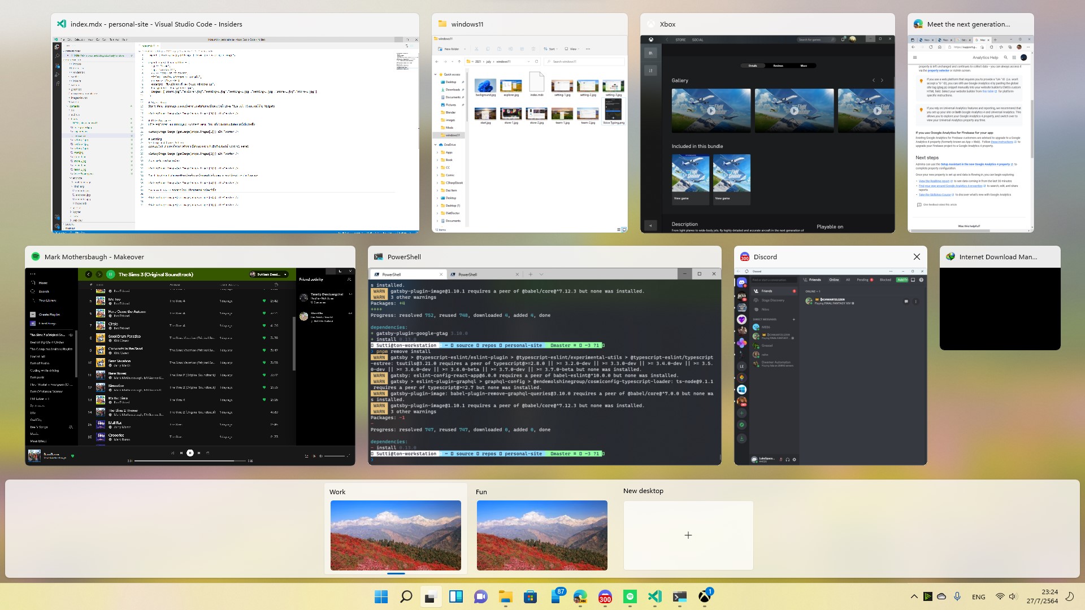The image size is (1085, 610).
Task: Open the View dropdown in File Explorer
Action: point(571,49)
